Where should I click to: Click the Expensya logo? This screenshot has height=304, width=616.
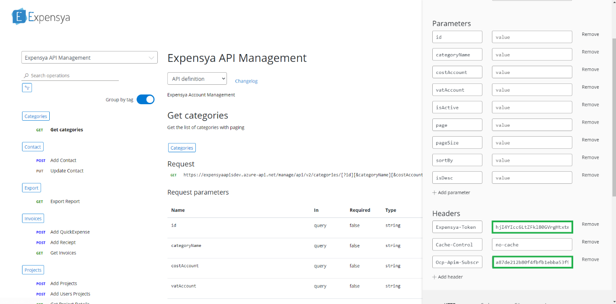pyautogui.click(x=41, y=17)
